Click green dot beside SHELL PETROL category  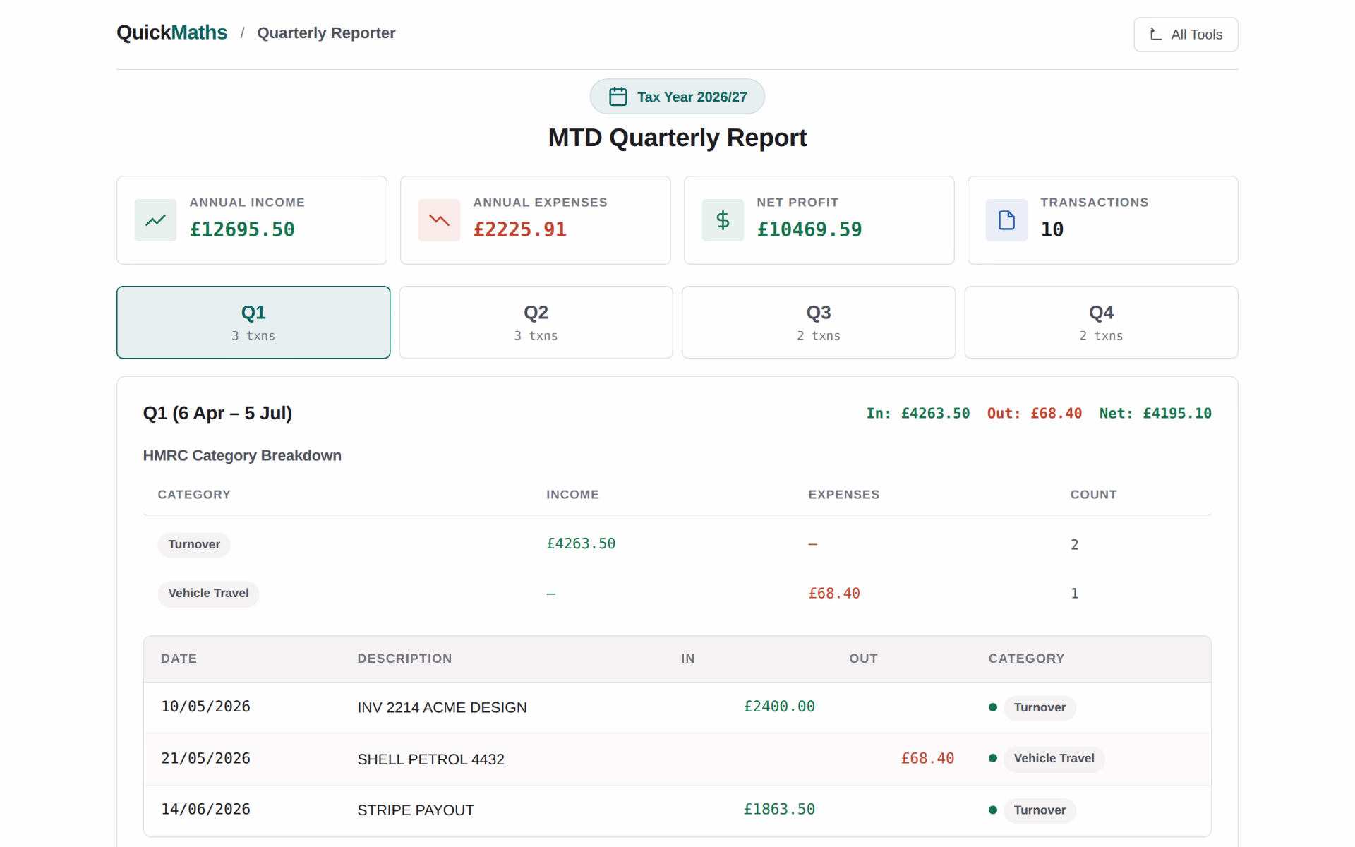click(x=993, y=758)
